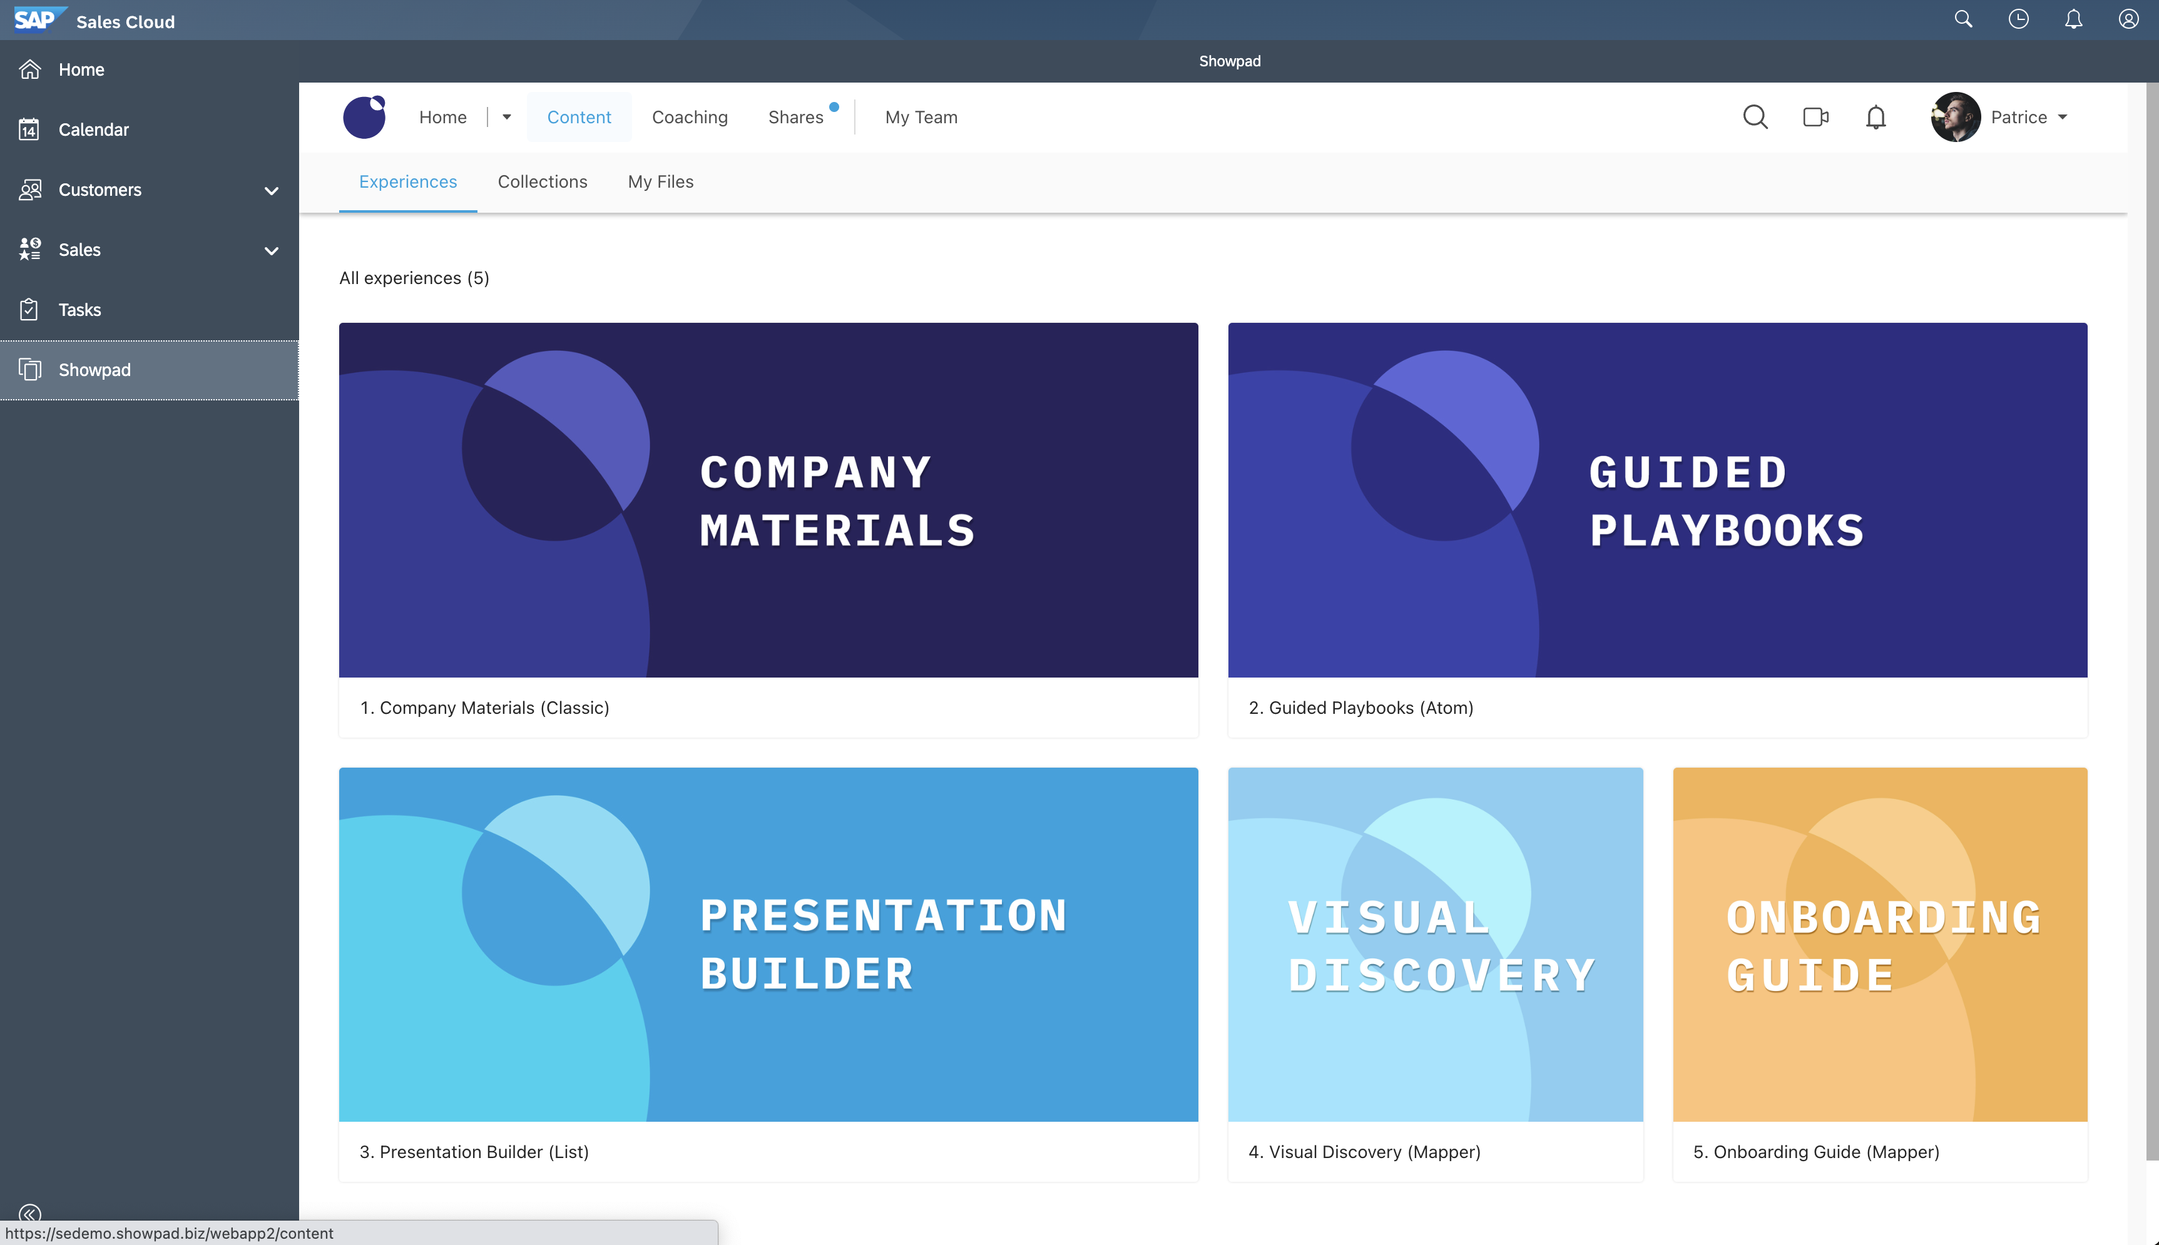Screen dimensions: 2159x1245
Task: Collapse the sidebar with double-chevron icon
Action: coord(30,1212)
